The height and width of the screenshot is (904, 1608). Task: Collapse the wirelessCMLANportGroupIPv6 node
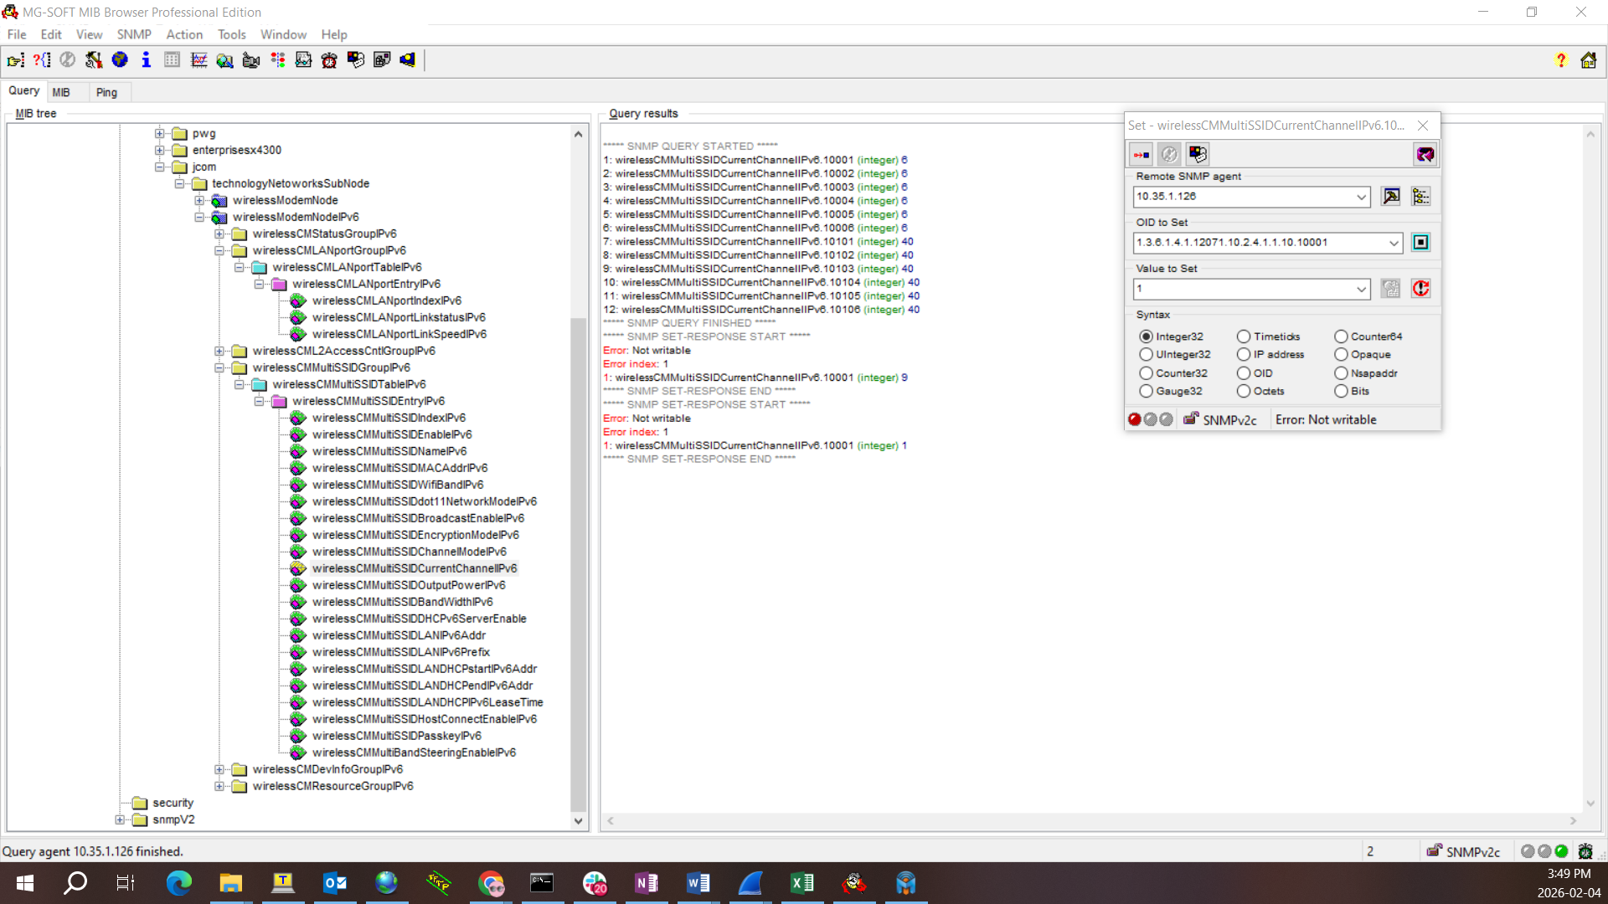[x=219, y=250]
